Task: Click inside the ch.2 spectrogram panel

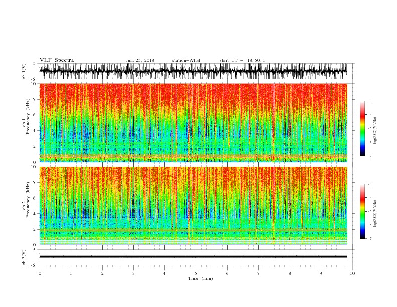Action: [193, 206]
